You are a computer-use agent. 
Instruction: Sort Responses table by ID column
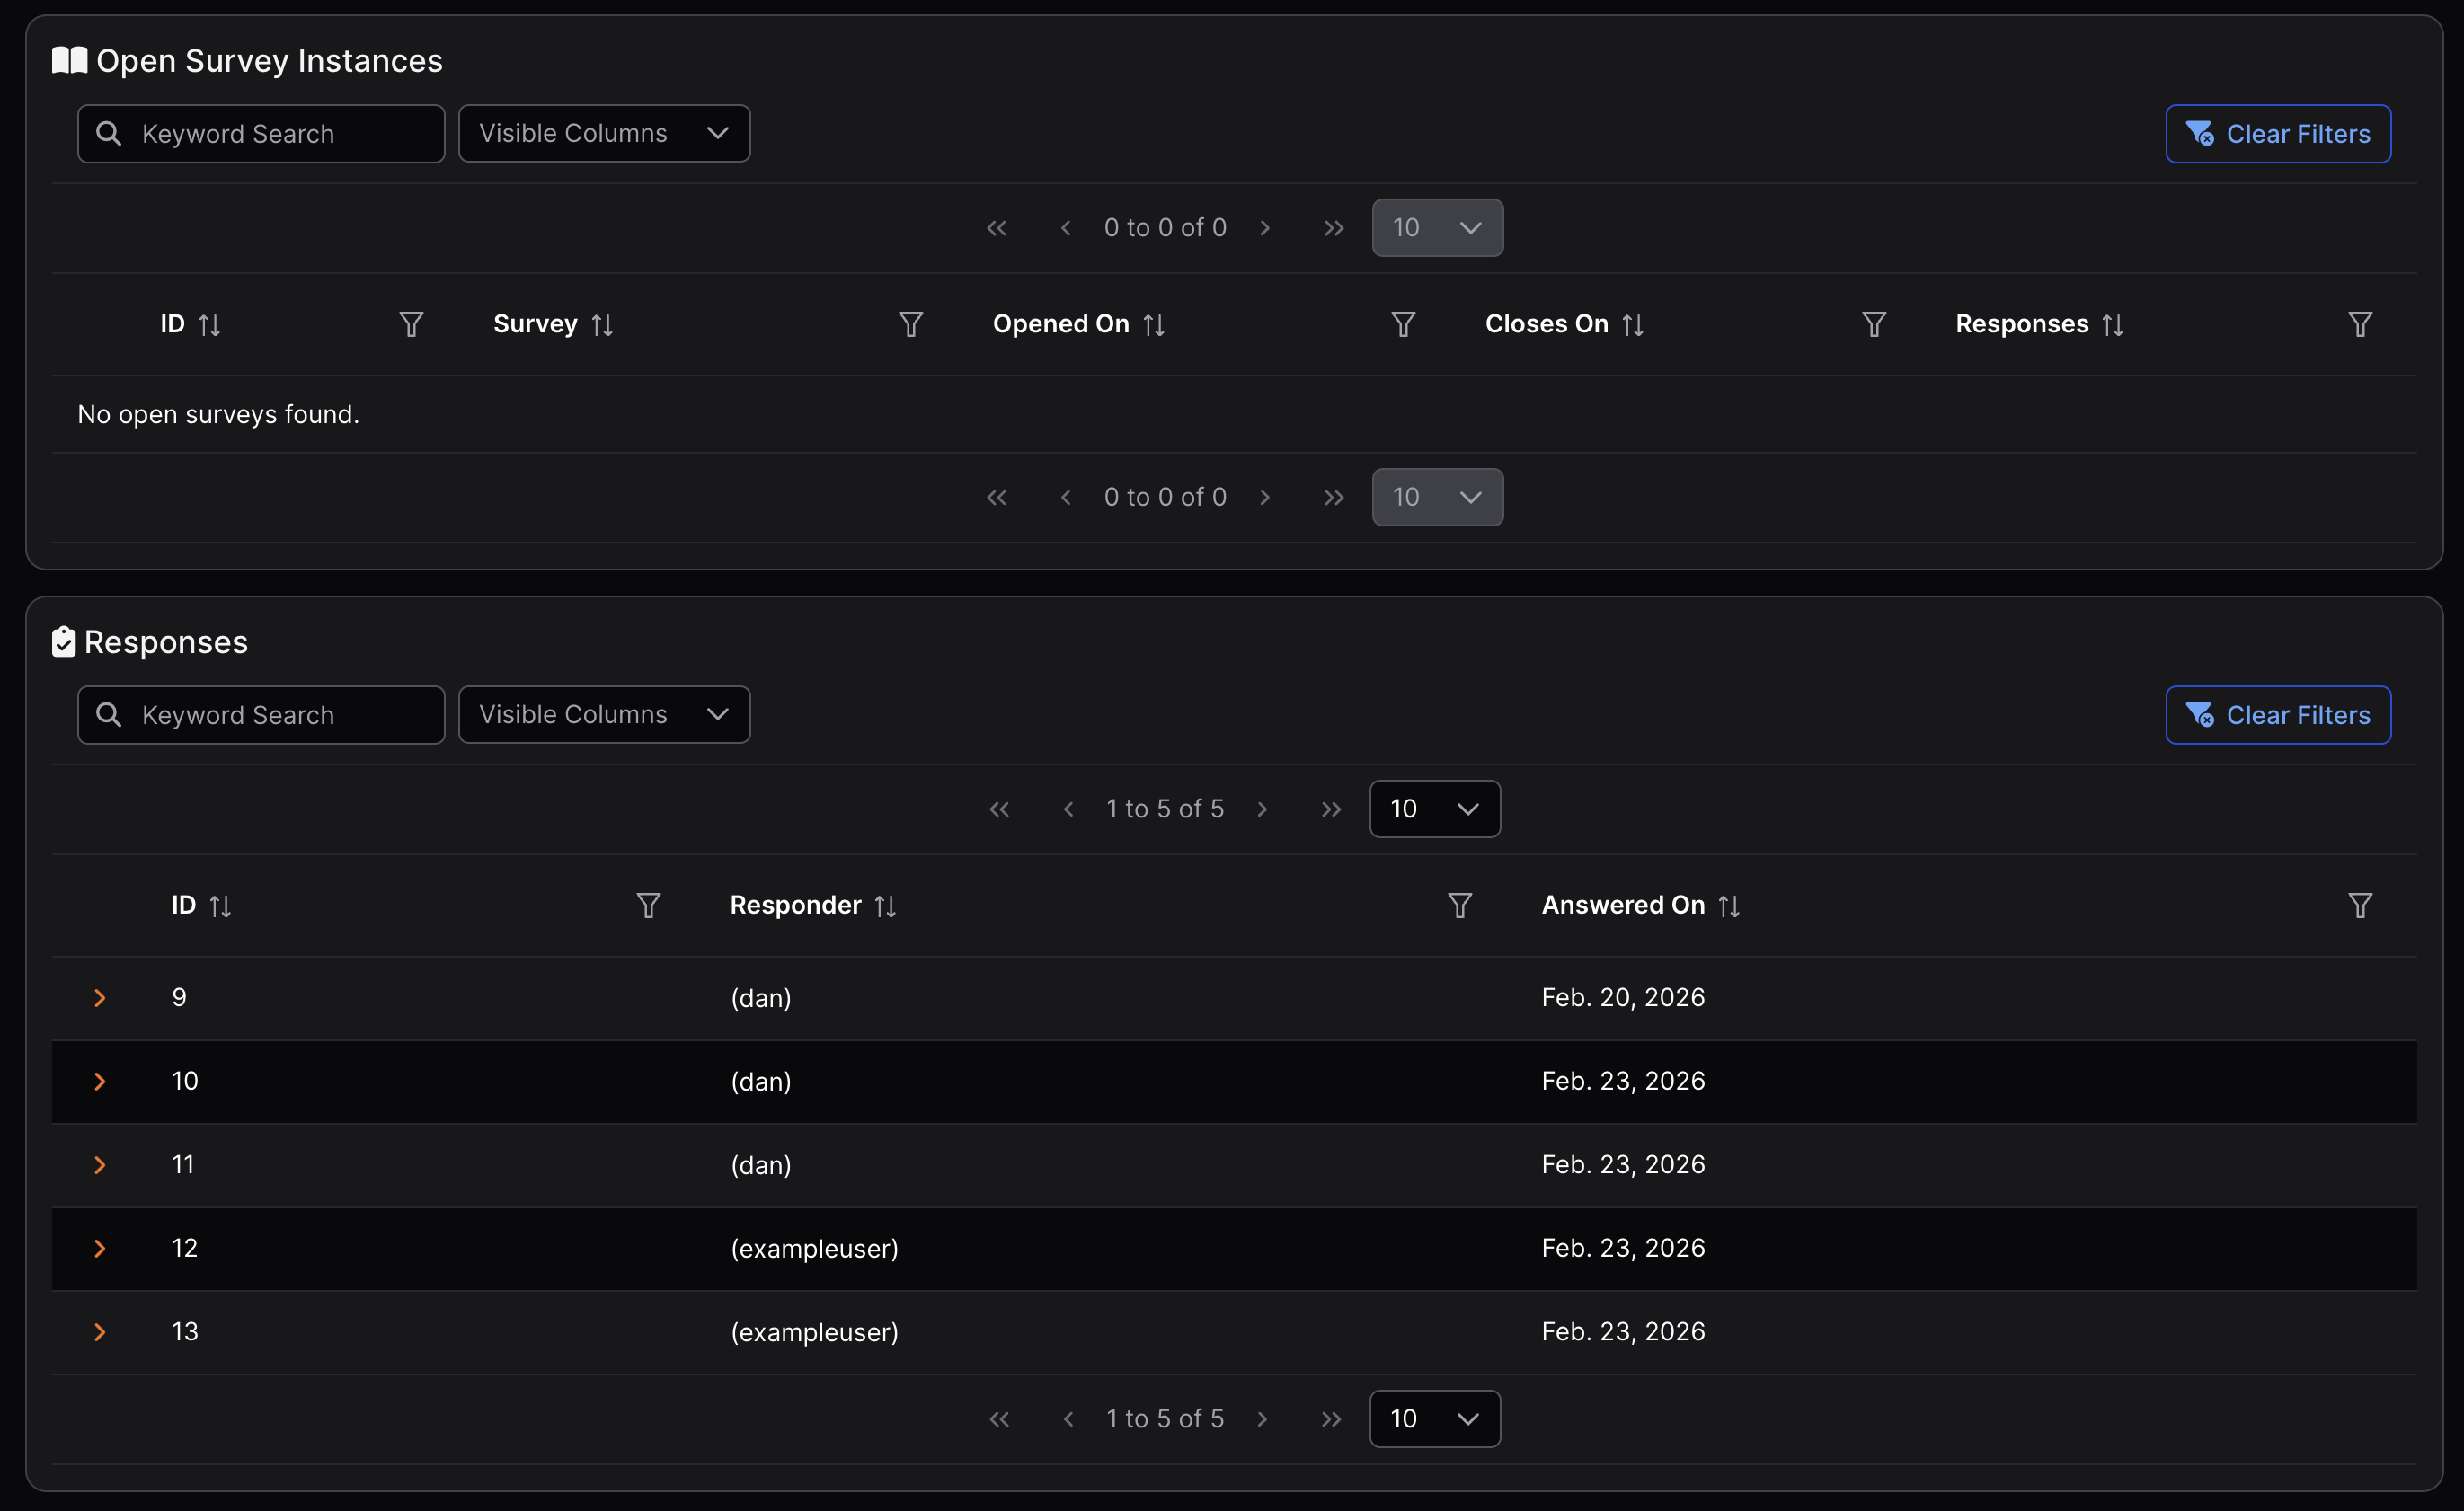pos(220,906)
